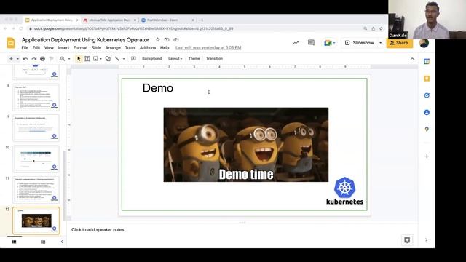Open the Google Meet call dropdown
Viewport: 466px width, 262px height.
(330, 43)
